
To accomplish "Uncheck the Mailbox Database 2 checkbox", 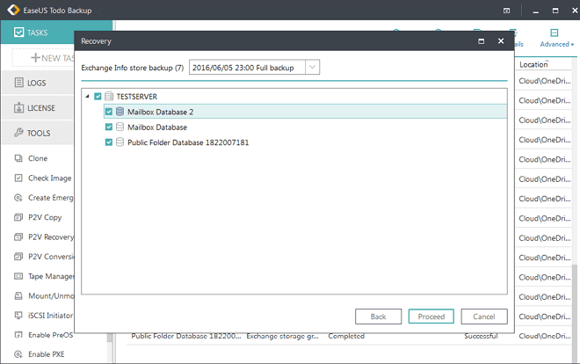I will pos(109,112).
